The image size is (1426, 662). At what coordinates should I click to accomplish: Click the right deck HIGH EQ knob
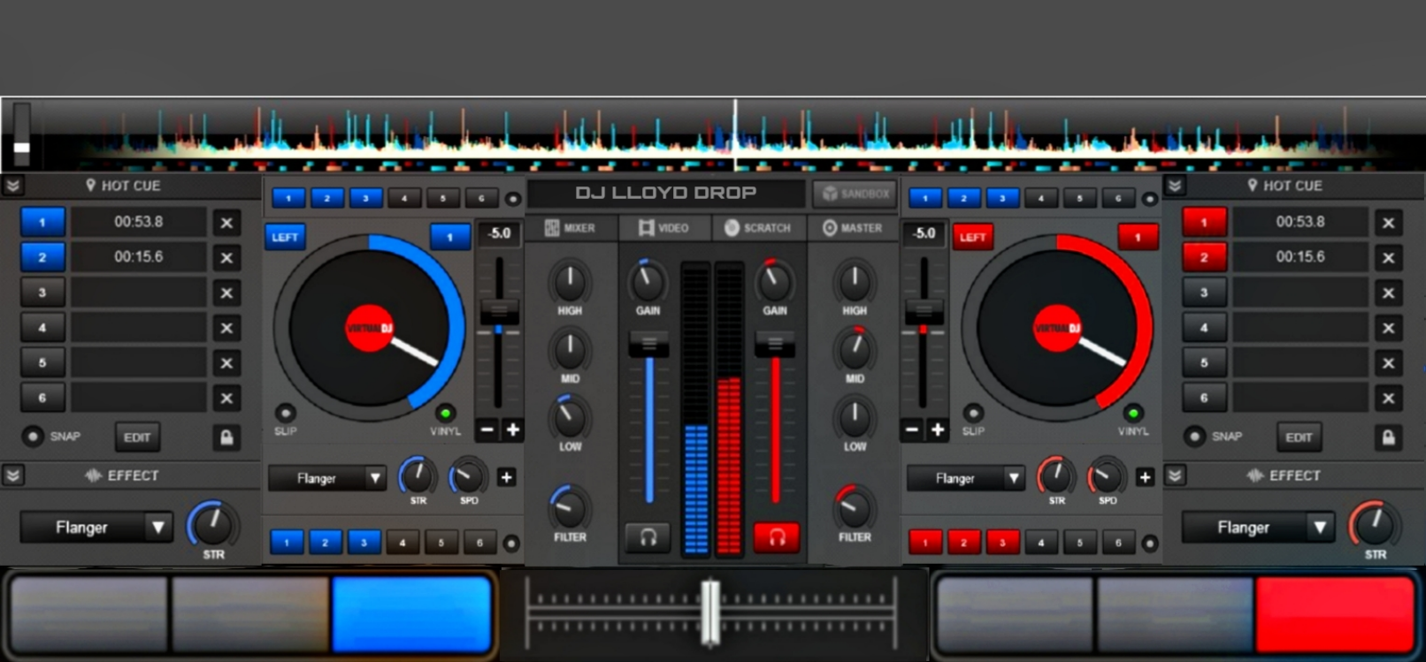[855, 282]
